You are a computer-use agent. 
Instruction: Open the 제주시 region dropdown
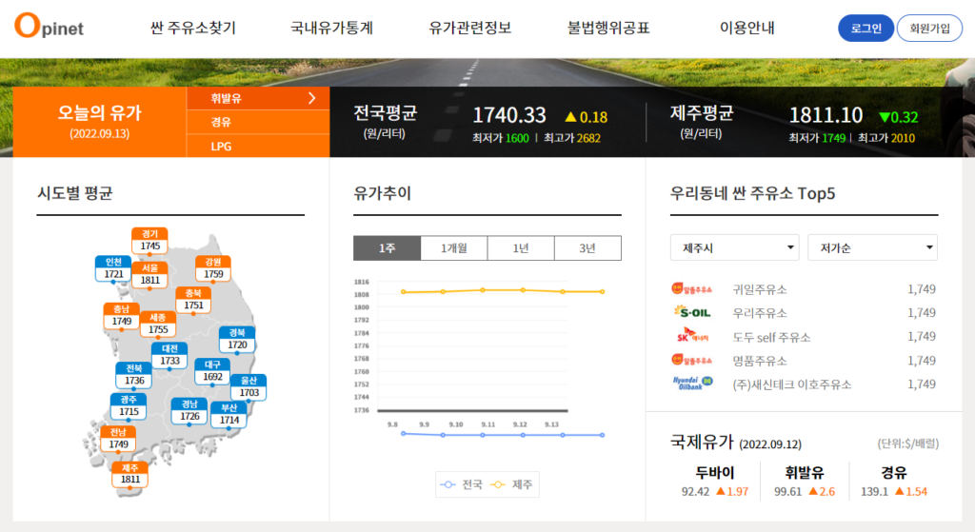[735, 247]
